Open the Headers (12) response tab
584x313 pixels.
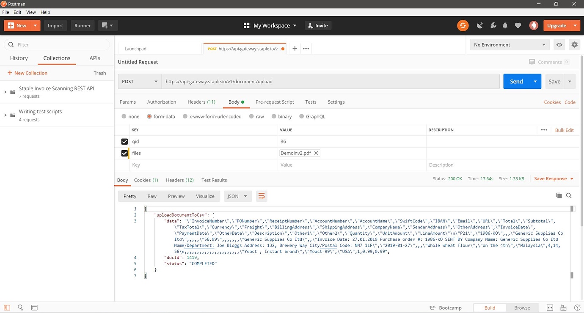coord(179,180)
